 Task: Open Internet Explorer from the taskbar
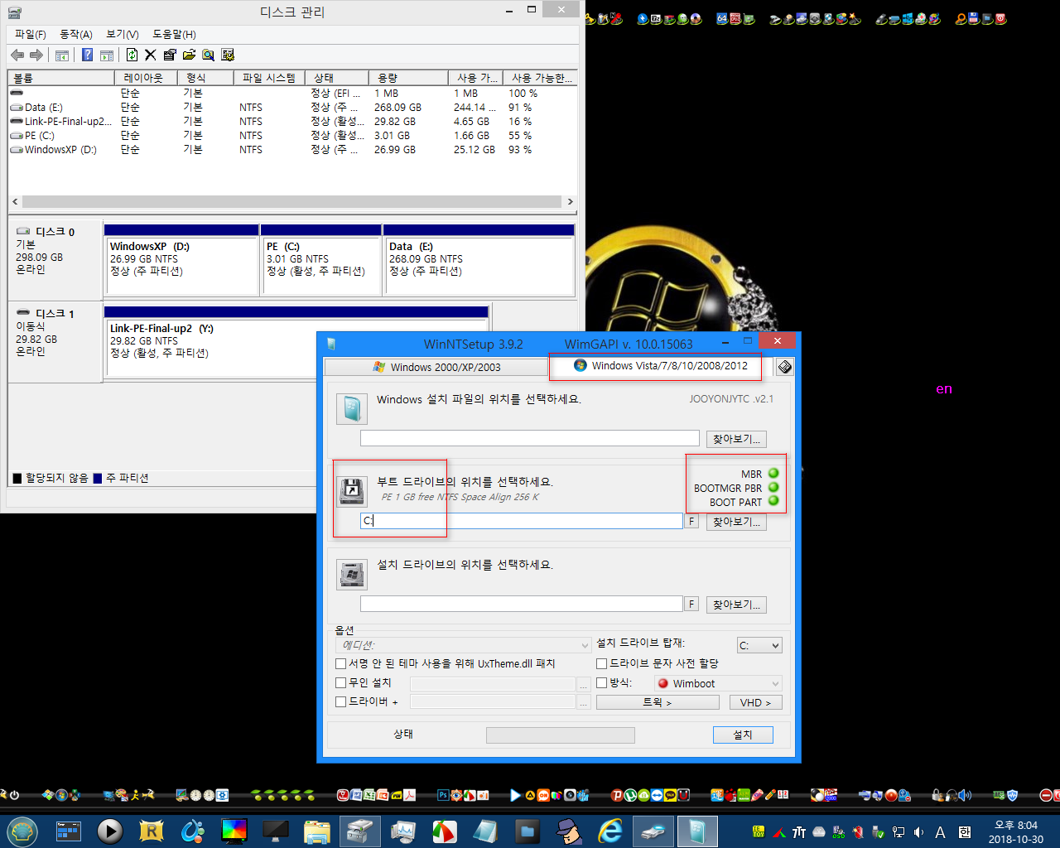click(610, 831)
